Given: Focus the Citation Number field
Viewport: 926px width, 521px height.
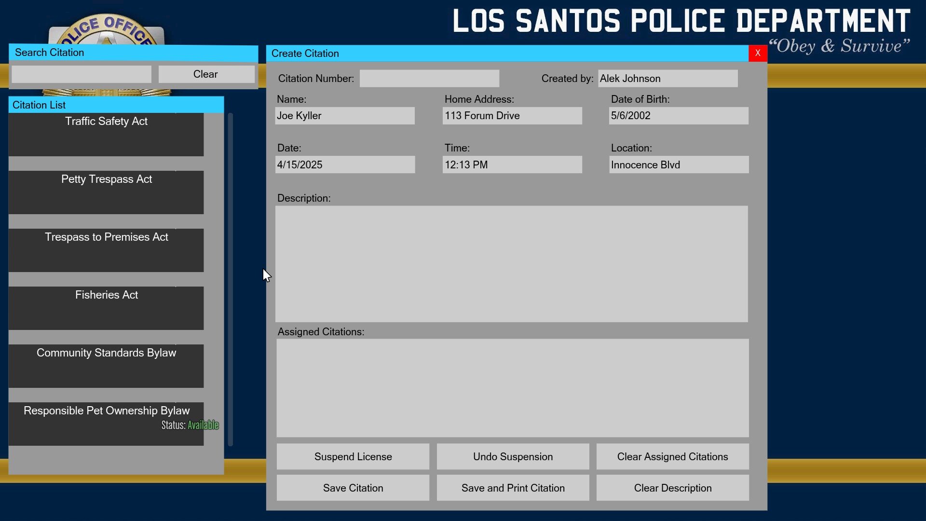Looking at the screenshot, I should point(429,79).
